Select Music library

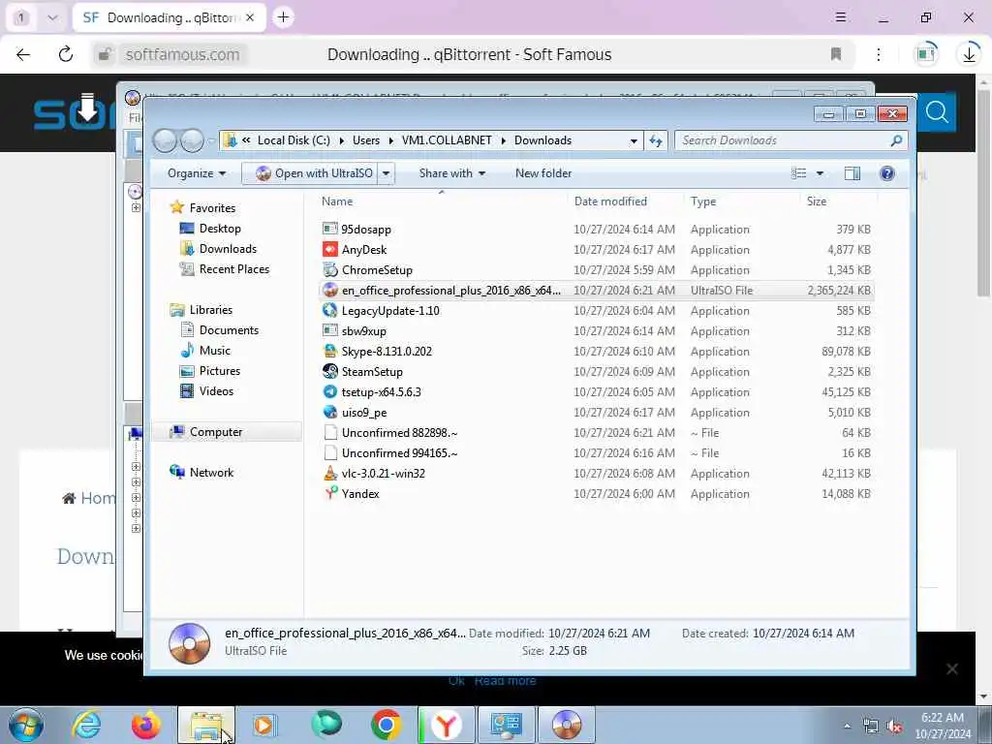(x=214, y=351)
